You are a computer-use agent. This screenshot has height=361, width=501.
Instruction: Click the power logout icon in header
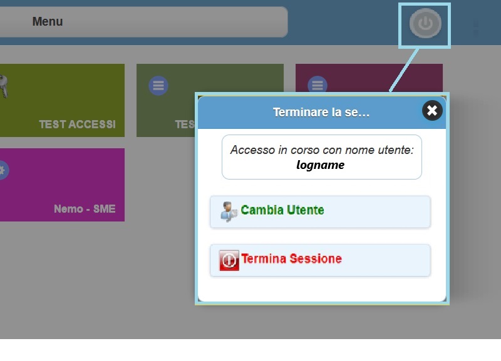pyautogui.click(x=425, y=23)
